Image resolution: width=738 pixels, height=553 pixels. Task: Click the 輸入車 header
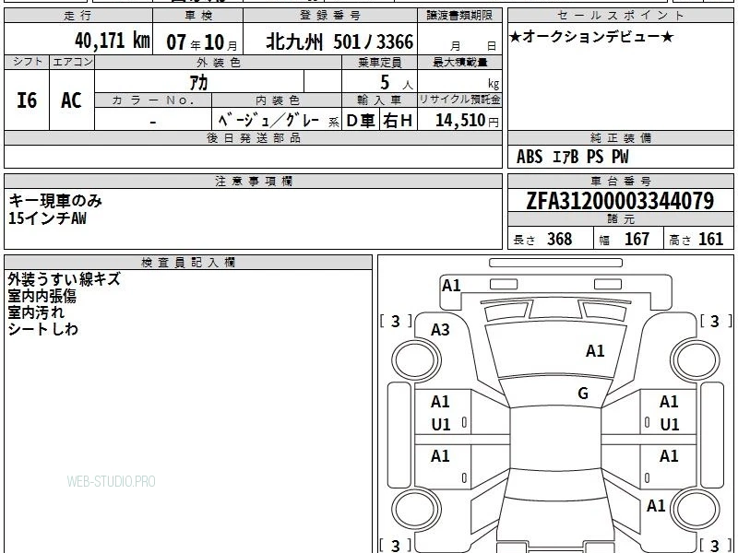coord(379,100)
